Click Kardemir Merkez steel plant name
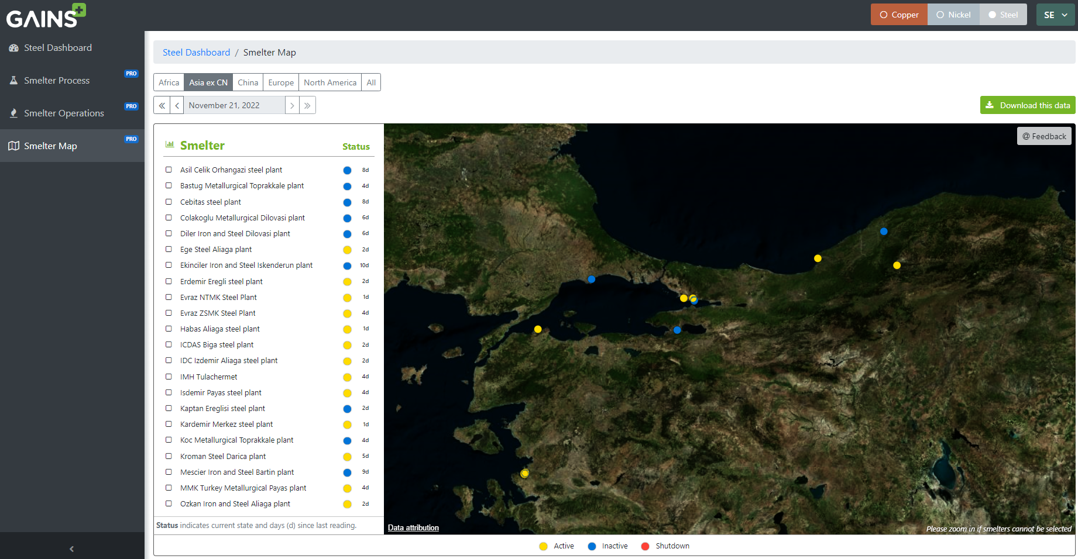Screen dimensions: 1078x559 pyautogui.click(x=226, y=425)
